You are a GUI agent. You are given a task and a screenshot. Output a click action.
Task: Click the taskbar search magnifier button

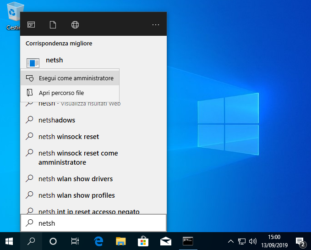pyautogui.click(x=31, y=241)
